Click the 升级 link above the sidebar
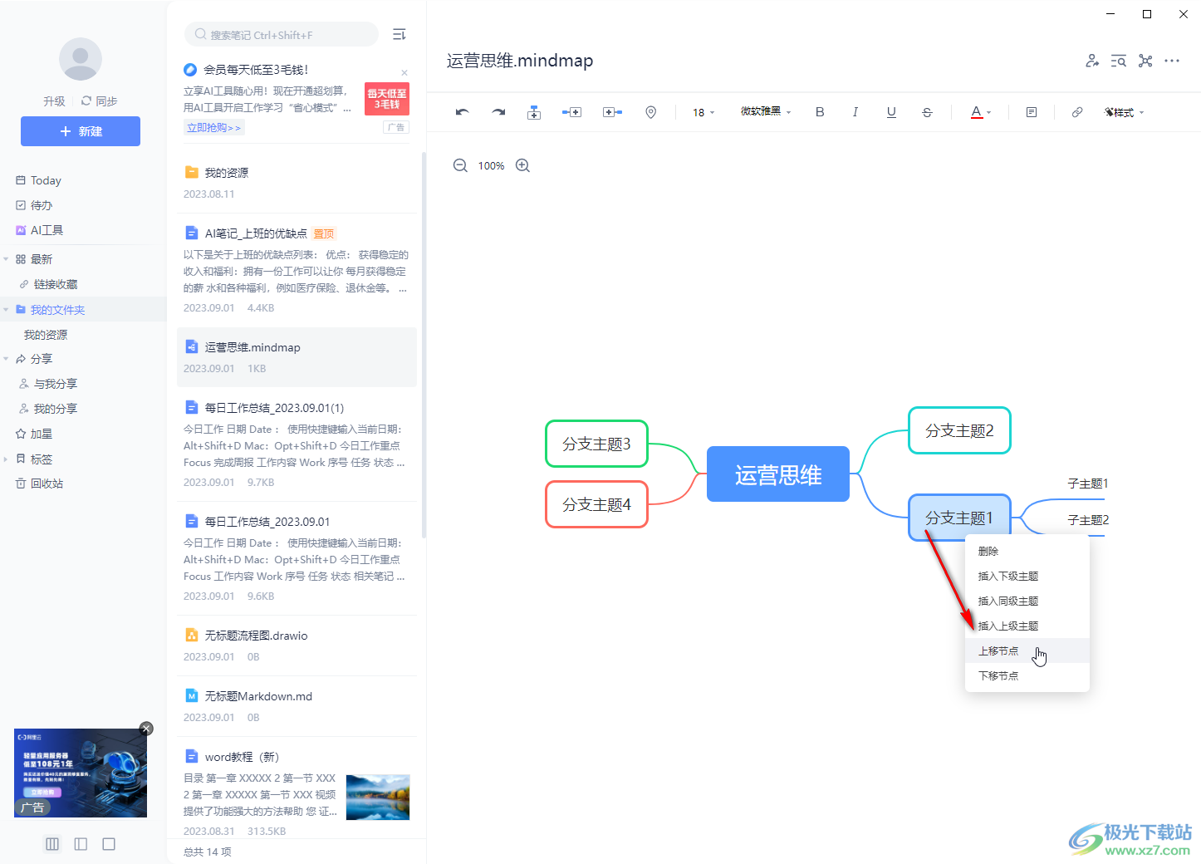This screenshot has width=1201, height=864. tap(54, 101)
